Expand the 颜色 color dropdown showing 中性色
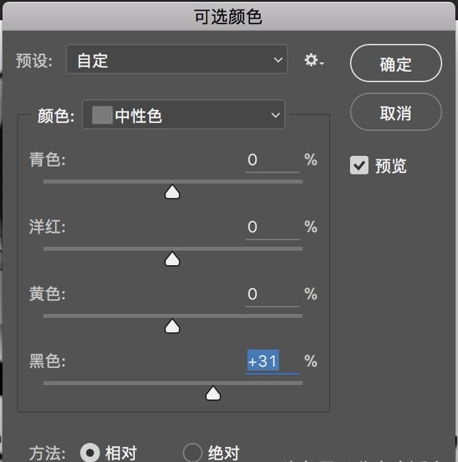 click(x=184, y=115)
